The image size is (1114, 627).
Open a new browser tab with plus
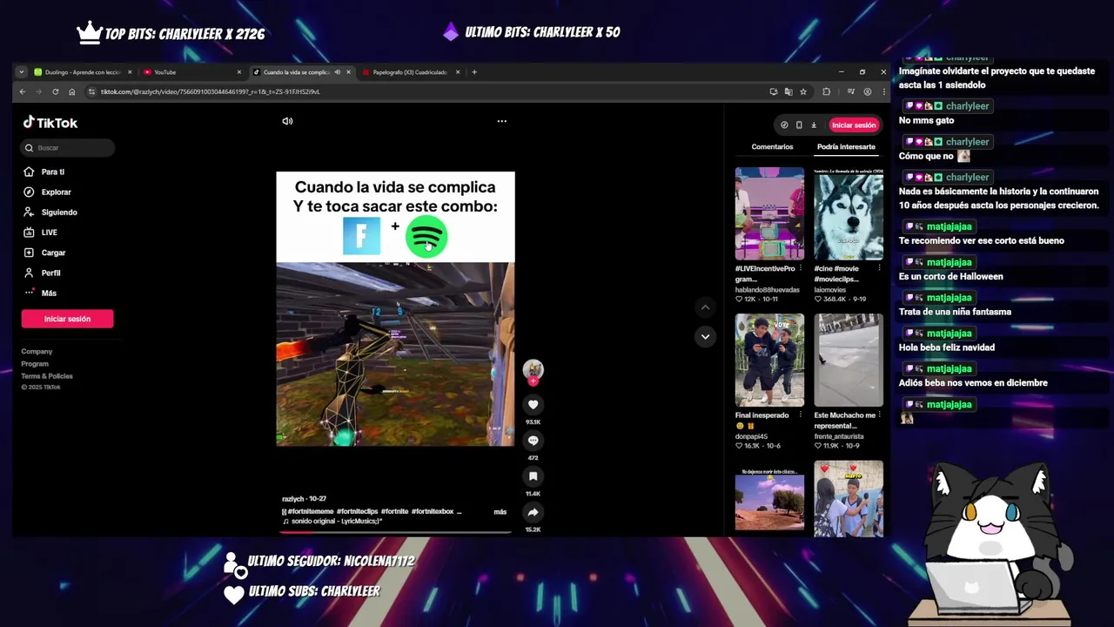(473, 72)
